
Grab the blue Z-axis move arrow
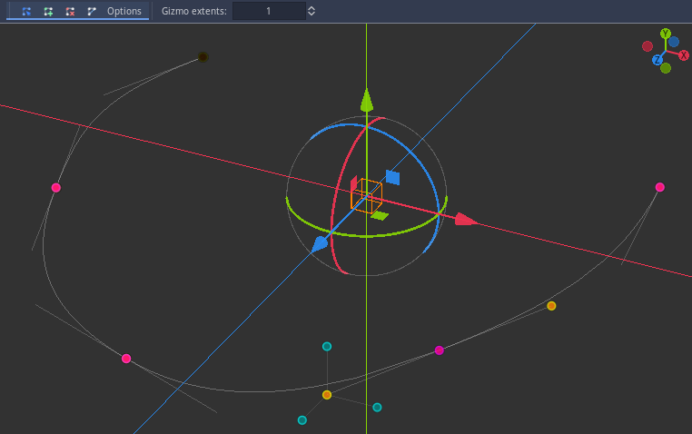(320, 244)
